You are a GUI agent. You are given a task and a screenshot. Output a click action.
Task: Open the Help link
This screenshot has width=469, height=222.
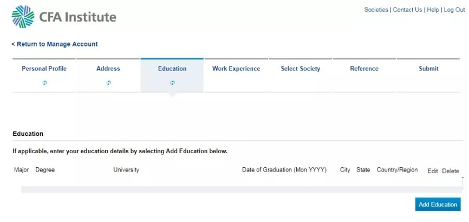pyautogui.click(x=433, y=10)
